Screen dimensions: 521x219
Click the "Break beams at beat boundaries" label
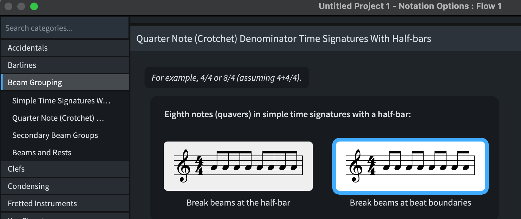point(410,203)
